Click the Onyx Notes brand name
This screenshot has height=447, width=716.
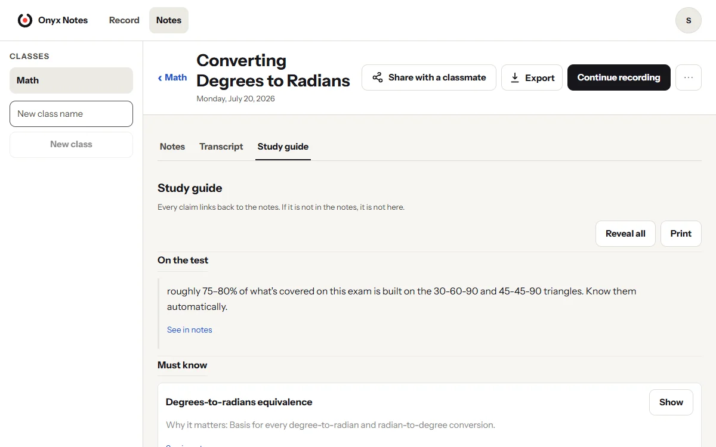[x=63, y=20]
